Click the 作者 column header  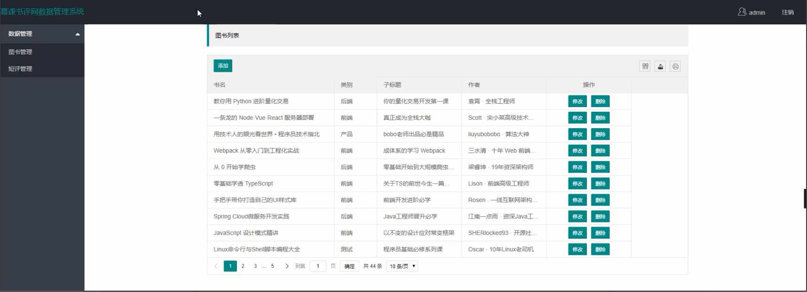504,85
